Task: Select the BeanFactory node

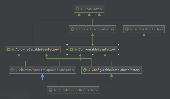Action: 89,9
